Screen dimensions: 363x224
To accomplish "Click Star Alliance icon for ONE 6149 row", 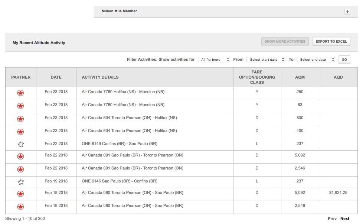I will point(21,144).
